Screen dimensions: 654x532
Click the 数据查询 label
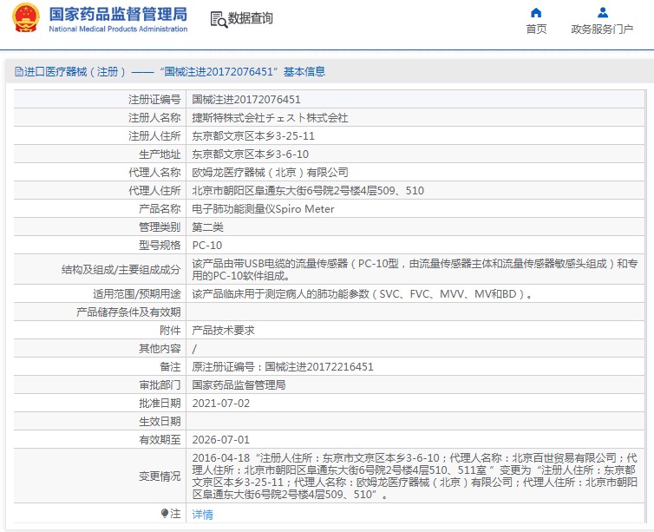(250, 19)
